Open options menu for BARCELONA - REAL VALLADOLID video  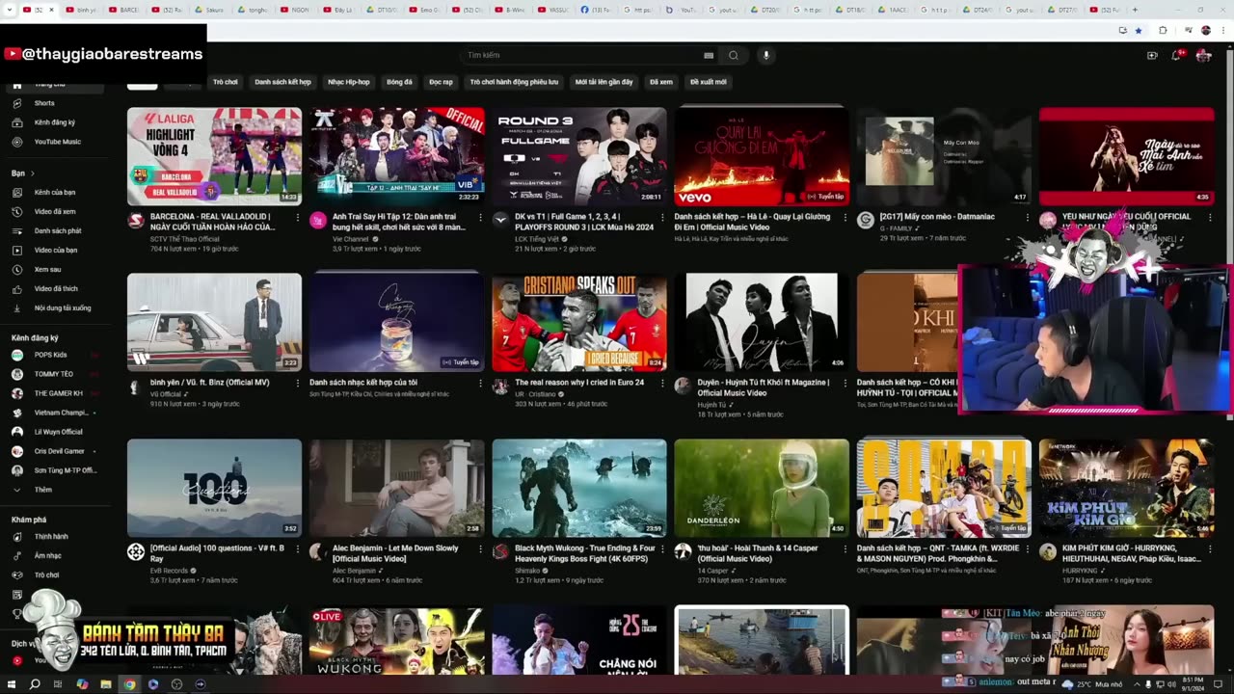[x=298, y=217]
